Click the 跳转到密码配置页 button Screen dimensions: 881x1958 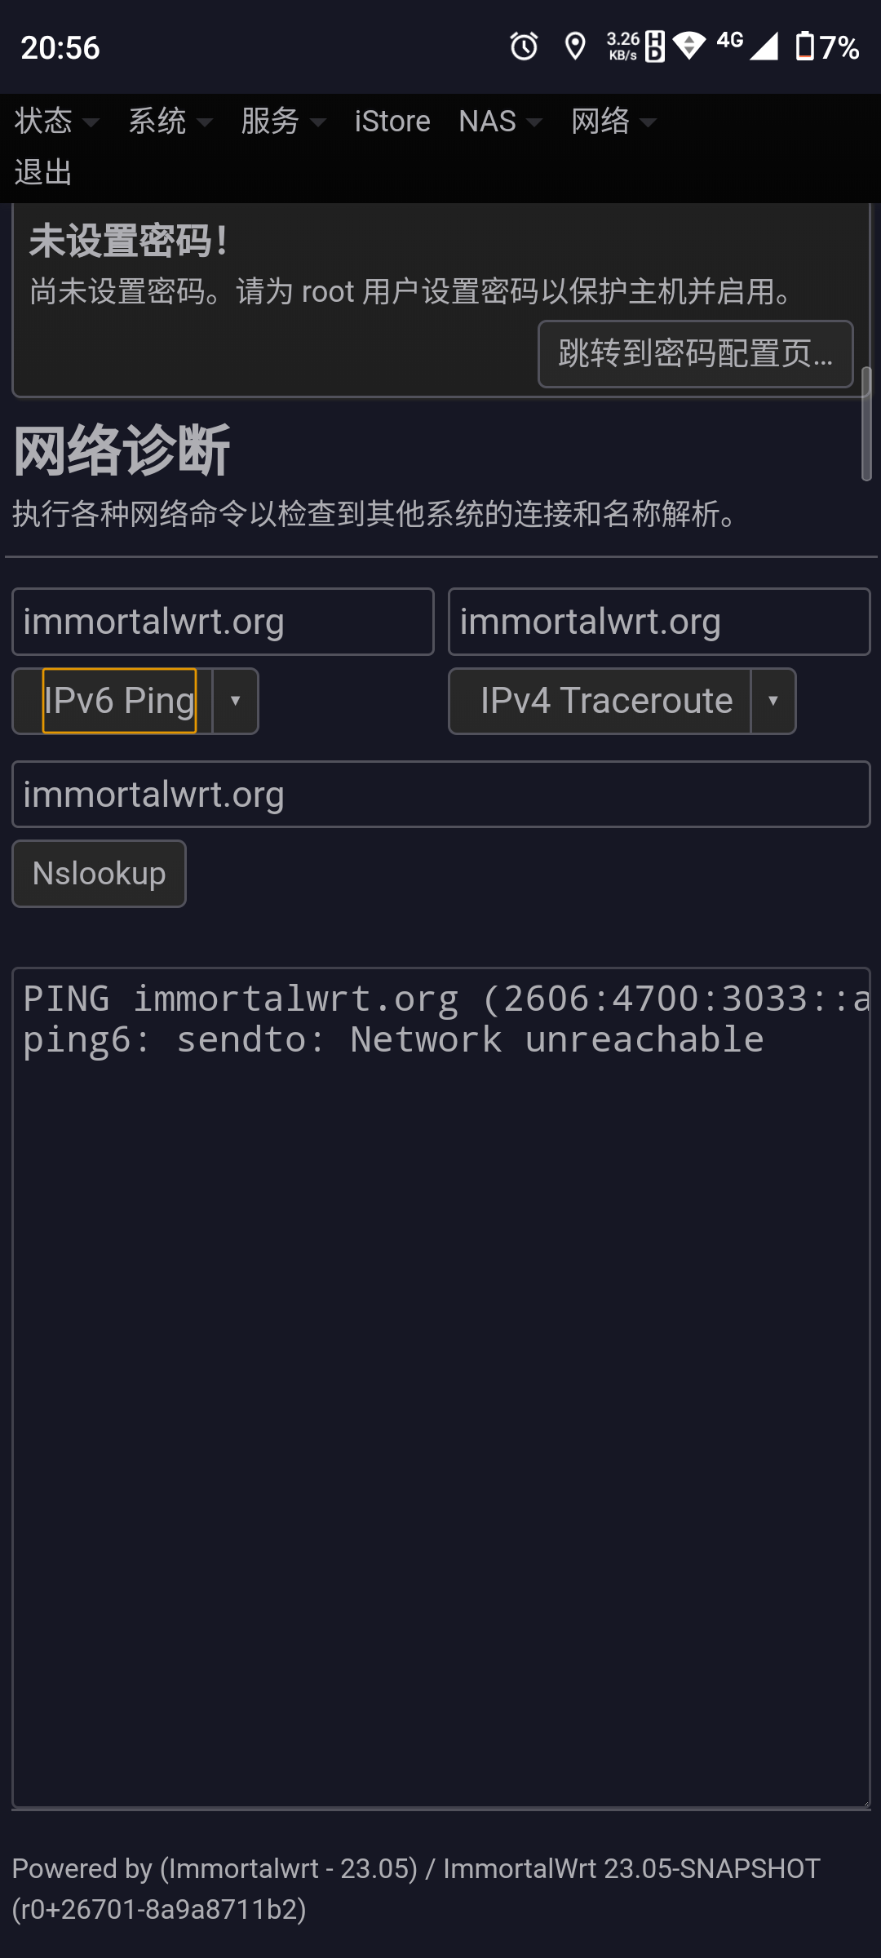point(696,353)
